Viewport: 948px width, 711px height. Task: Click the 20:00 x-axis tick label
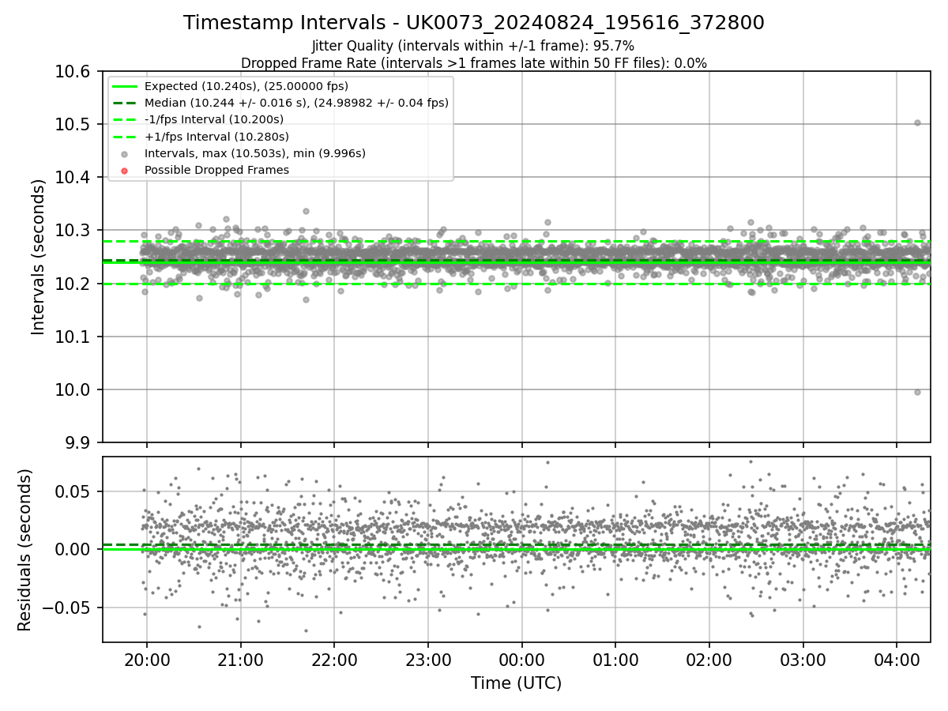[x=147, y=660]
